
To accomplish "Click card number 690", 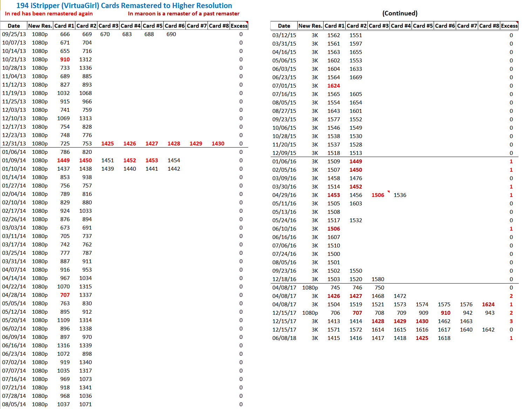I will (x=171, y=34).
